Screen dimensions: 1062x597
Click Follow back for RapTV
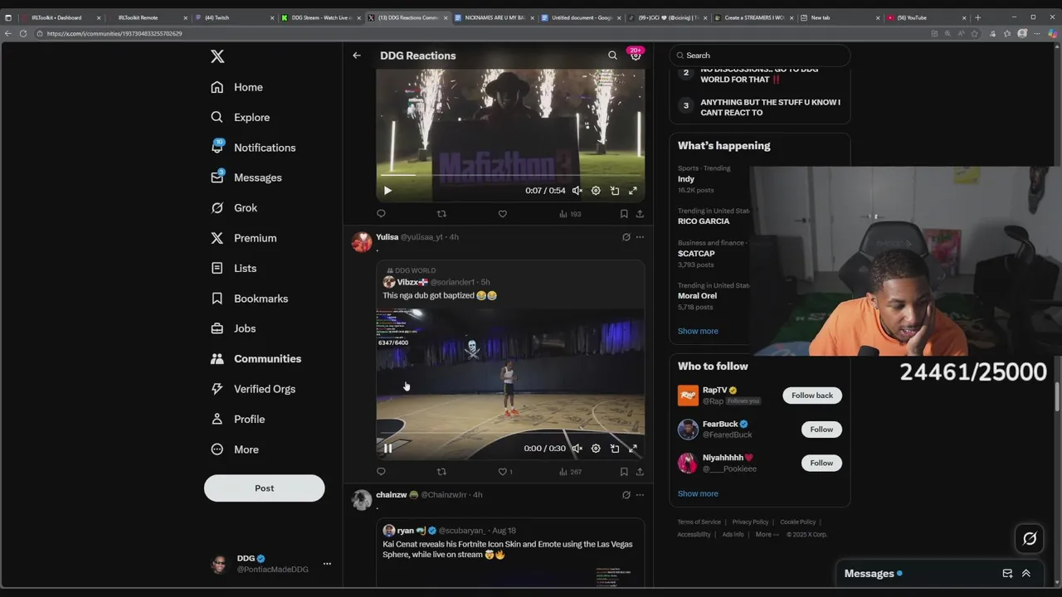point(812,396)
